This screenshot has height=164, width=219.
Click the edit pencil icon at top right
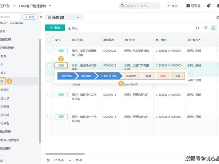(217, 17)
